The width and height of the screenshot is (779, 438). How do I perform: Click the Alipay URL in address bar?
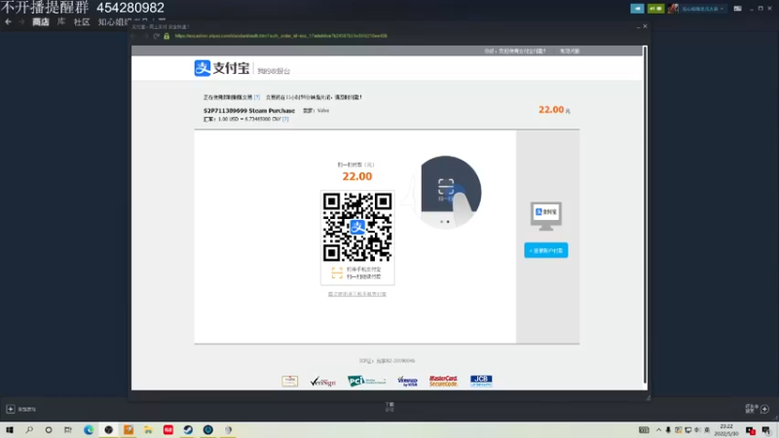point(280,36)
